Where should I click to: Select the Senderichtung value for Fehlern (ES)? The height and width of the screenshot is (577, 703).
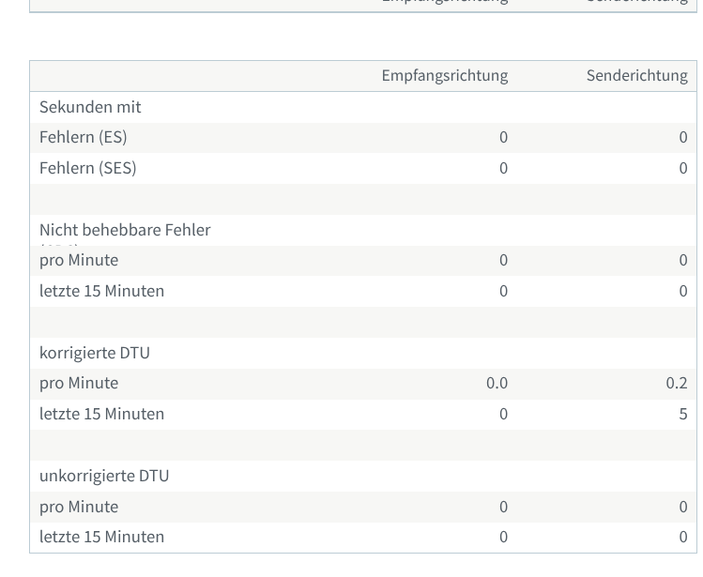pyautogui.click(x=682, y=137)
